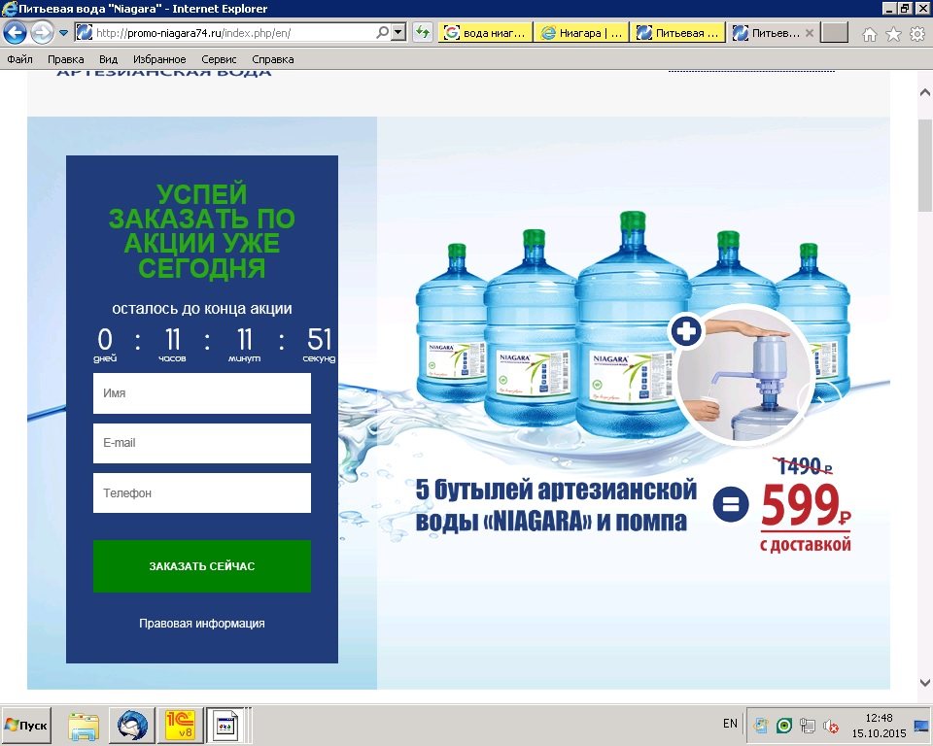Switch to the 'Ниагара | …' tab
Image resolution: width=933 pixels, height=746 pixels.
pyautogui.click(x=581, y=33)
